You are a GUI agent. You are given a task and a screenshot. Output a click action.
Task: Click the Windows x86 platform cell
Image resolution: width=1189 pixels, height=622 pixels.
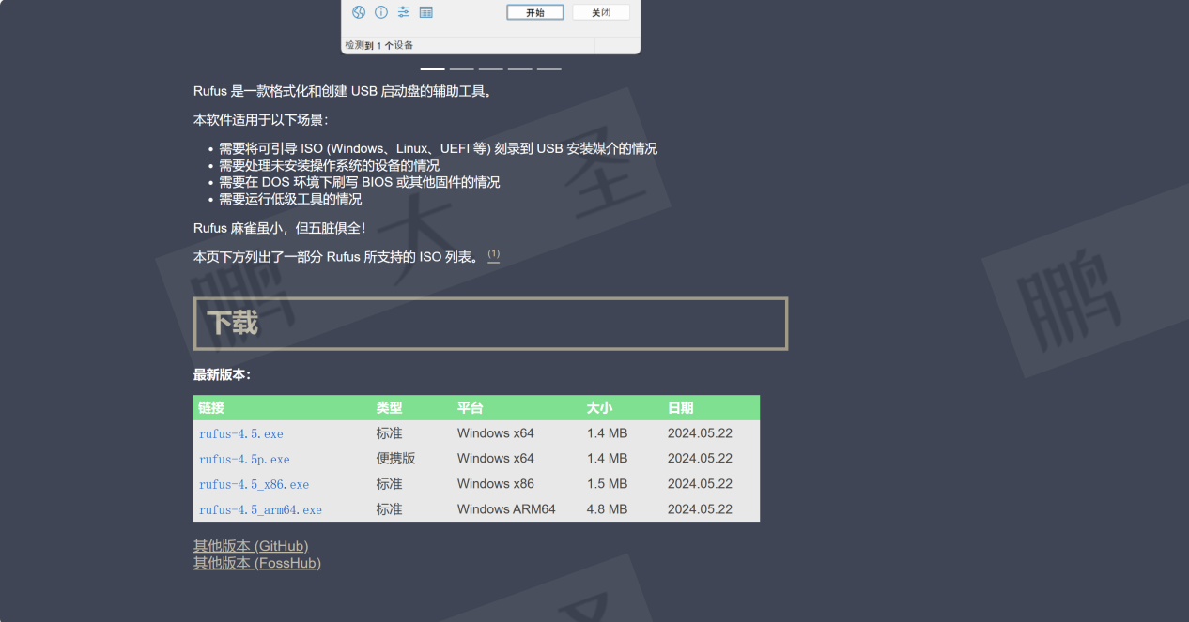click(x=496, y=484)
